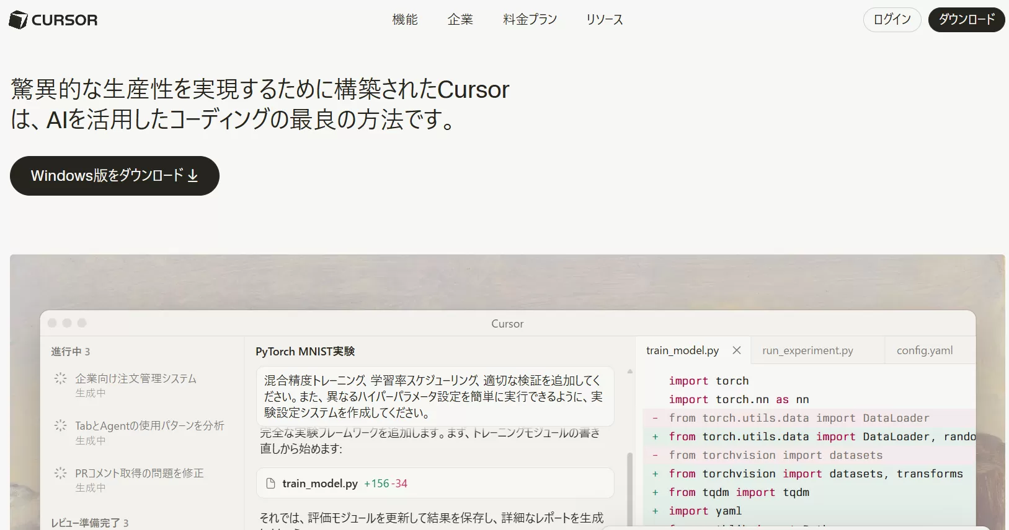Click the spinner icon beside 企業向け注文管理システム
This screenshot has height=530, width=1009.
[60, 378]
